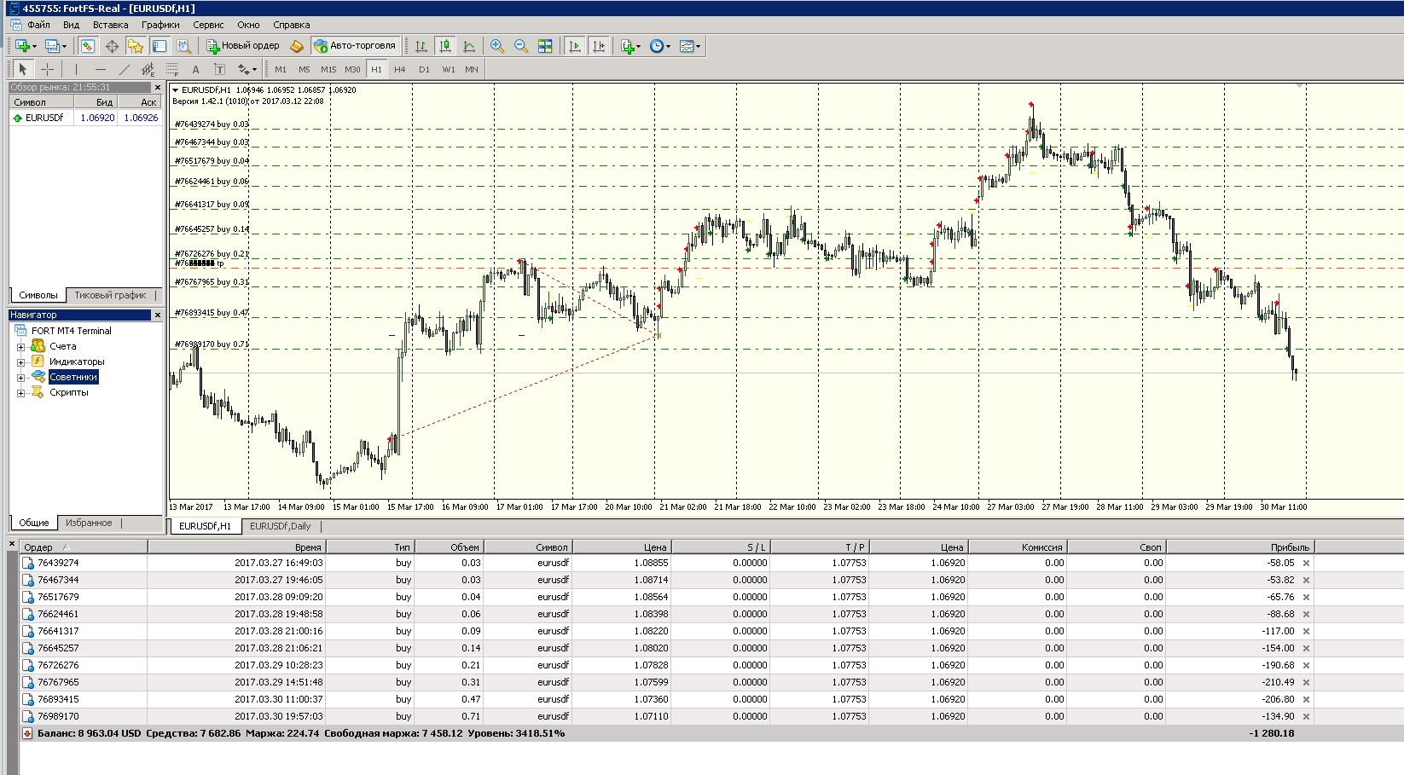Sort orders by Прибыль column header
Image resolution: width=1404 pixels, height=775 pixels.
pyautogui.click(x=1239, y=547)
